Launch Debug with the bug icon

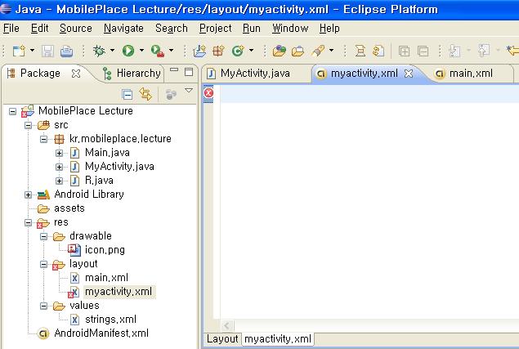99,51
